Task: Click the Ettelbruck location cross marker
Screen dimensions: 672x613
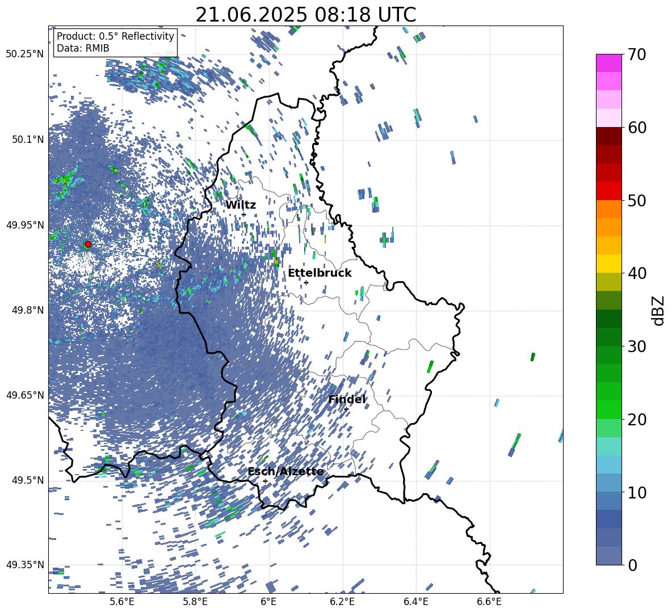Action: tap(306, 282)
